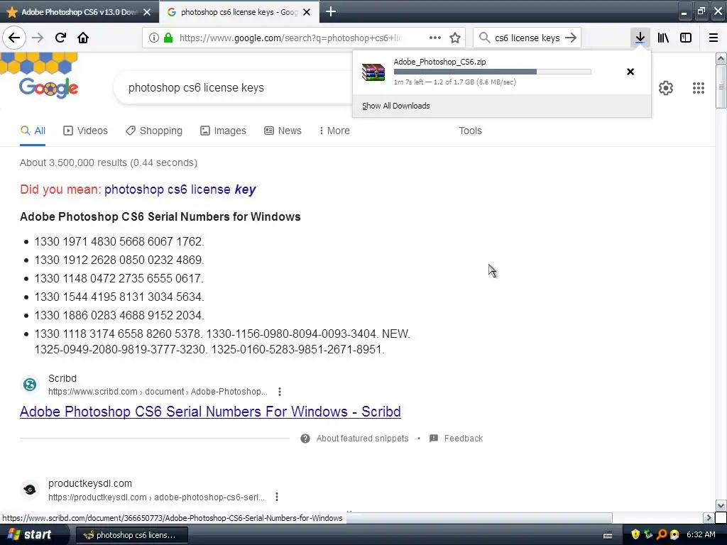This screenshot has width=727, height=545.
Task: Click suggested query photoshop cs6 license key
Action: [x=180, y=189]
